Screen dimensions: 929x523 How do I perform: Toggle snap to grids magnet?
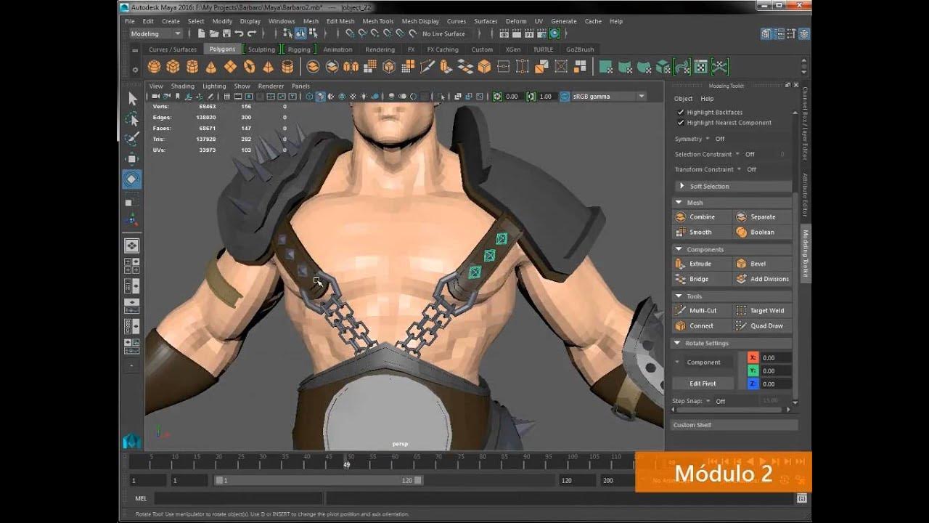click(349, 33)
